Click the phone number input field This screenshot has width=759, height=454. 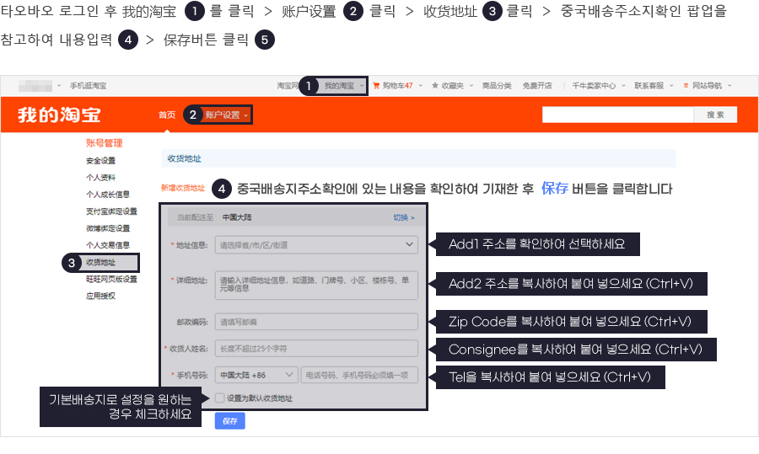tap(359, 375)
